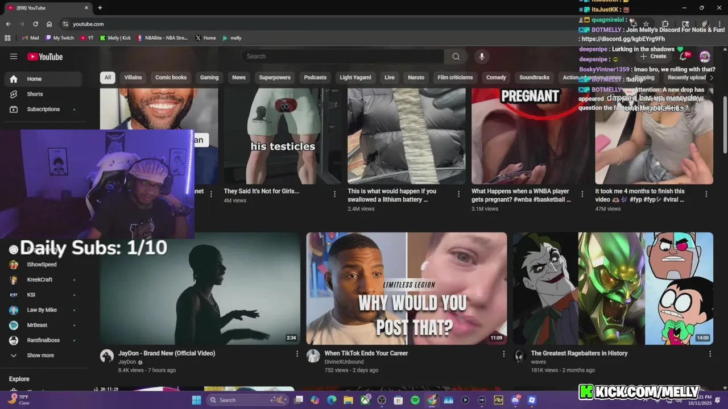This screenshot has height=409, width=728.
Task: Open options for 'it took me 4 months' short
Action: [x=706, y=194]
